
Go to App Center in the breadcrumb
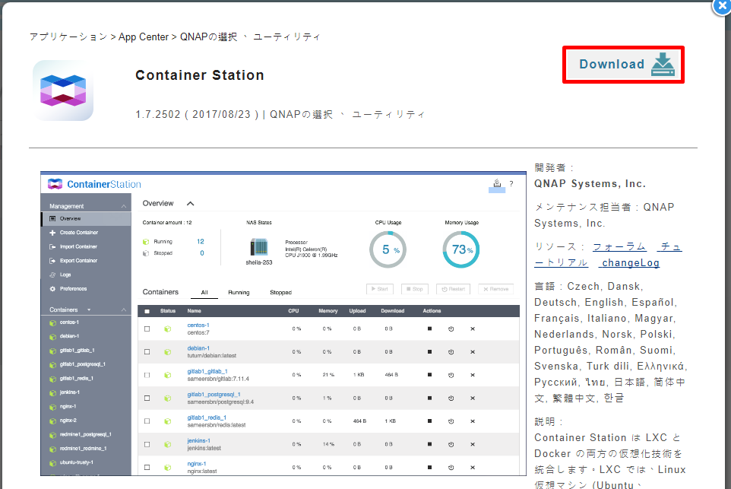(x=143, y=37)
